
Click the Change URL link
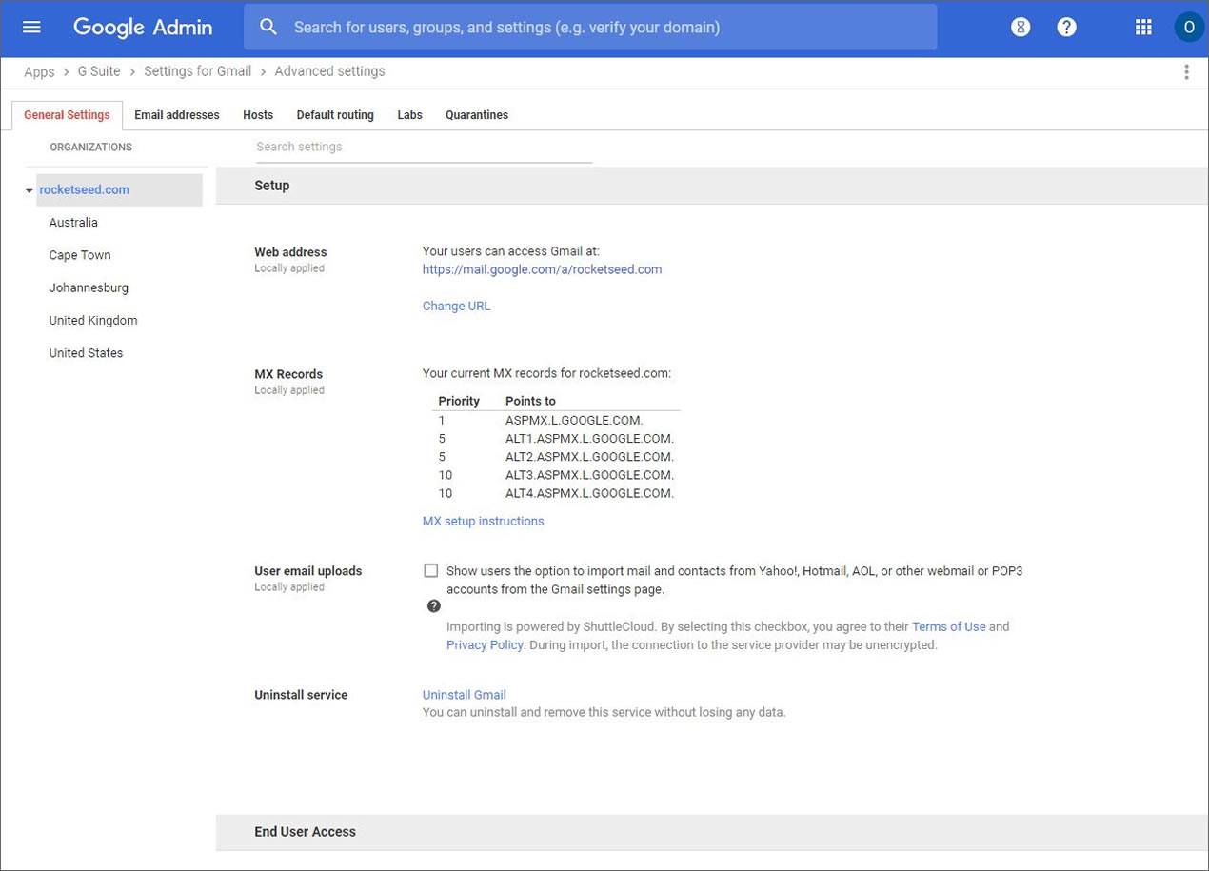coord(456,306)
